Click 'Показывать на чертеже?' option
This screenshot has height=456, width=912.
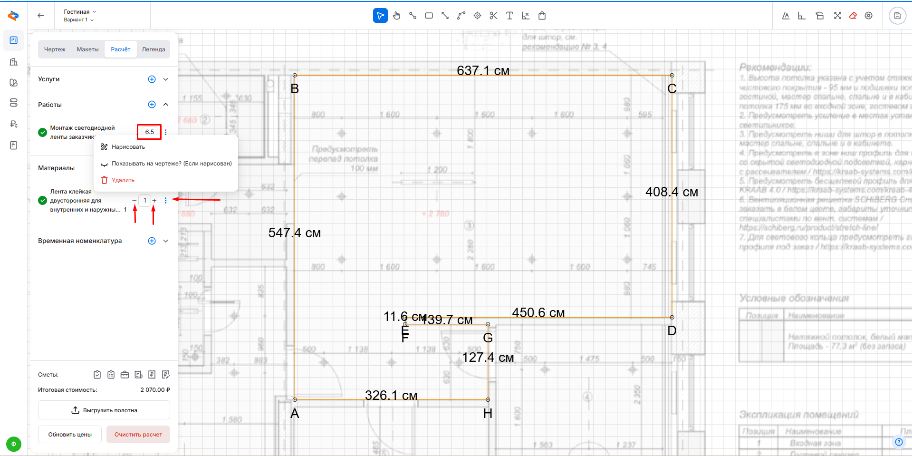[172, 164]
